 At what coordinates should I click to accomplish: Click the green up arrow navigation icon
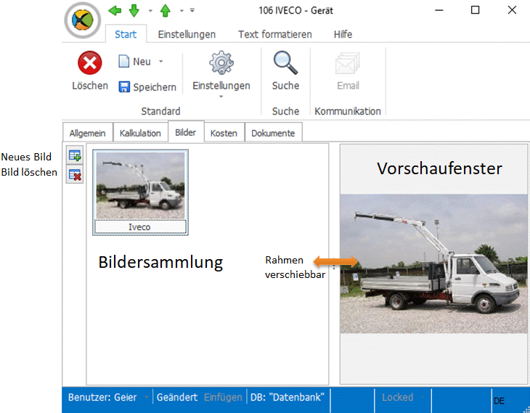click(166, 10)
